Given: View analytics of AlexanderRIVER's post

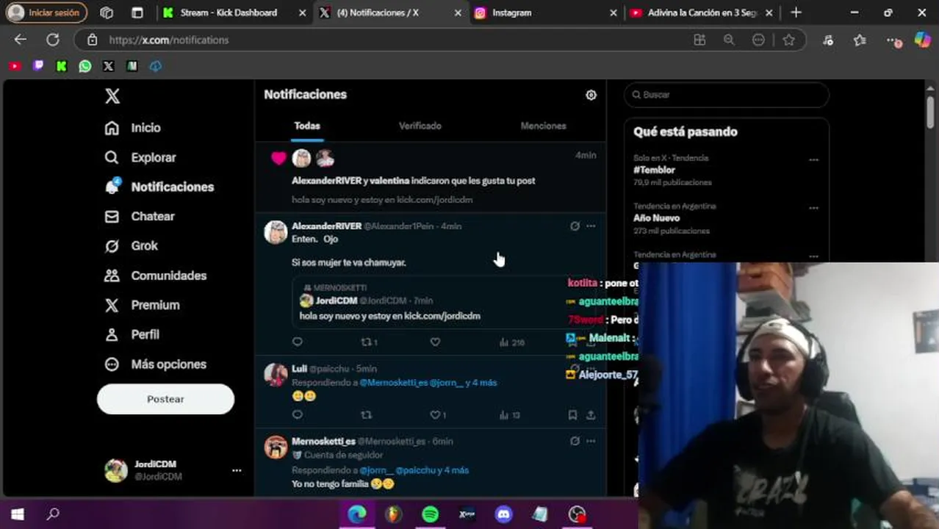Looking at the screenshot, I should coord(511,342).
